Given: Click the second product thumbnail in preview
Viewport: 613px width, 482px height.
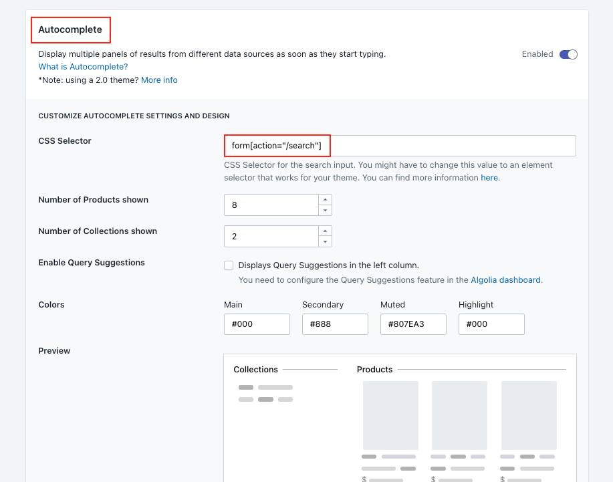Looking at the screenshot, I should click(459, 416).
